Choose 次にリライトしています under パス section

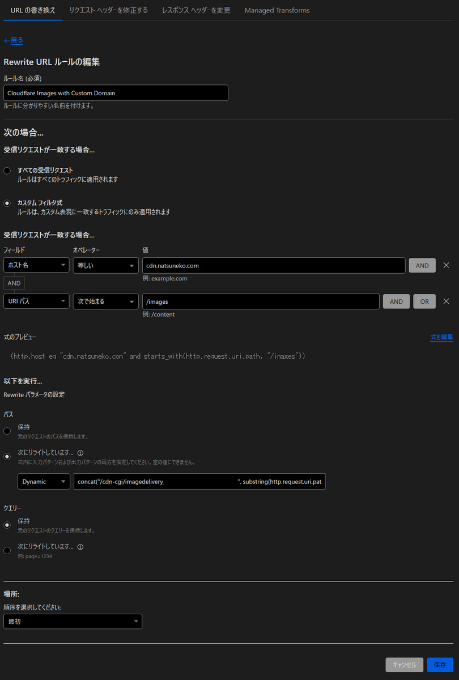coord(7,456)
